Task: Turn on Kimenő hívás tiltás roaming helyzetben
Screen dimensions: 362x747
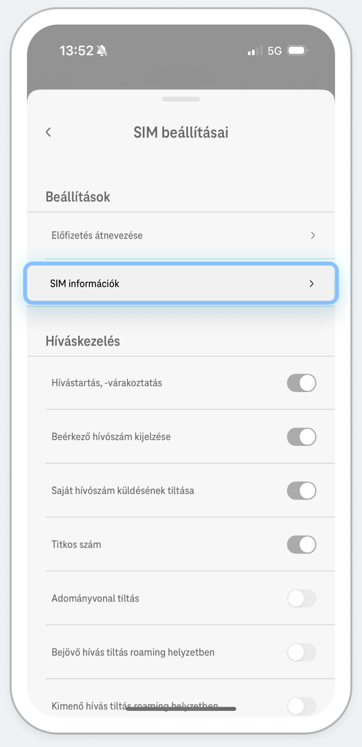Action: 301,706
